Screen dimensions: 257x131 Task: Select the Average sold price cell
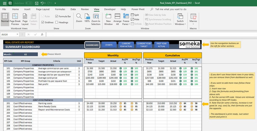pyautogui.click(x=57, y=78)
